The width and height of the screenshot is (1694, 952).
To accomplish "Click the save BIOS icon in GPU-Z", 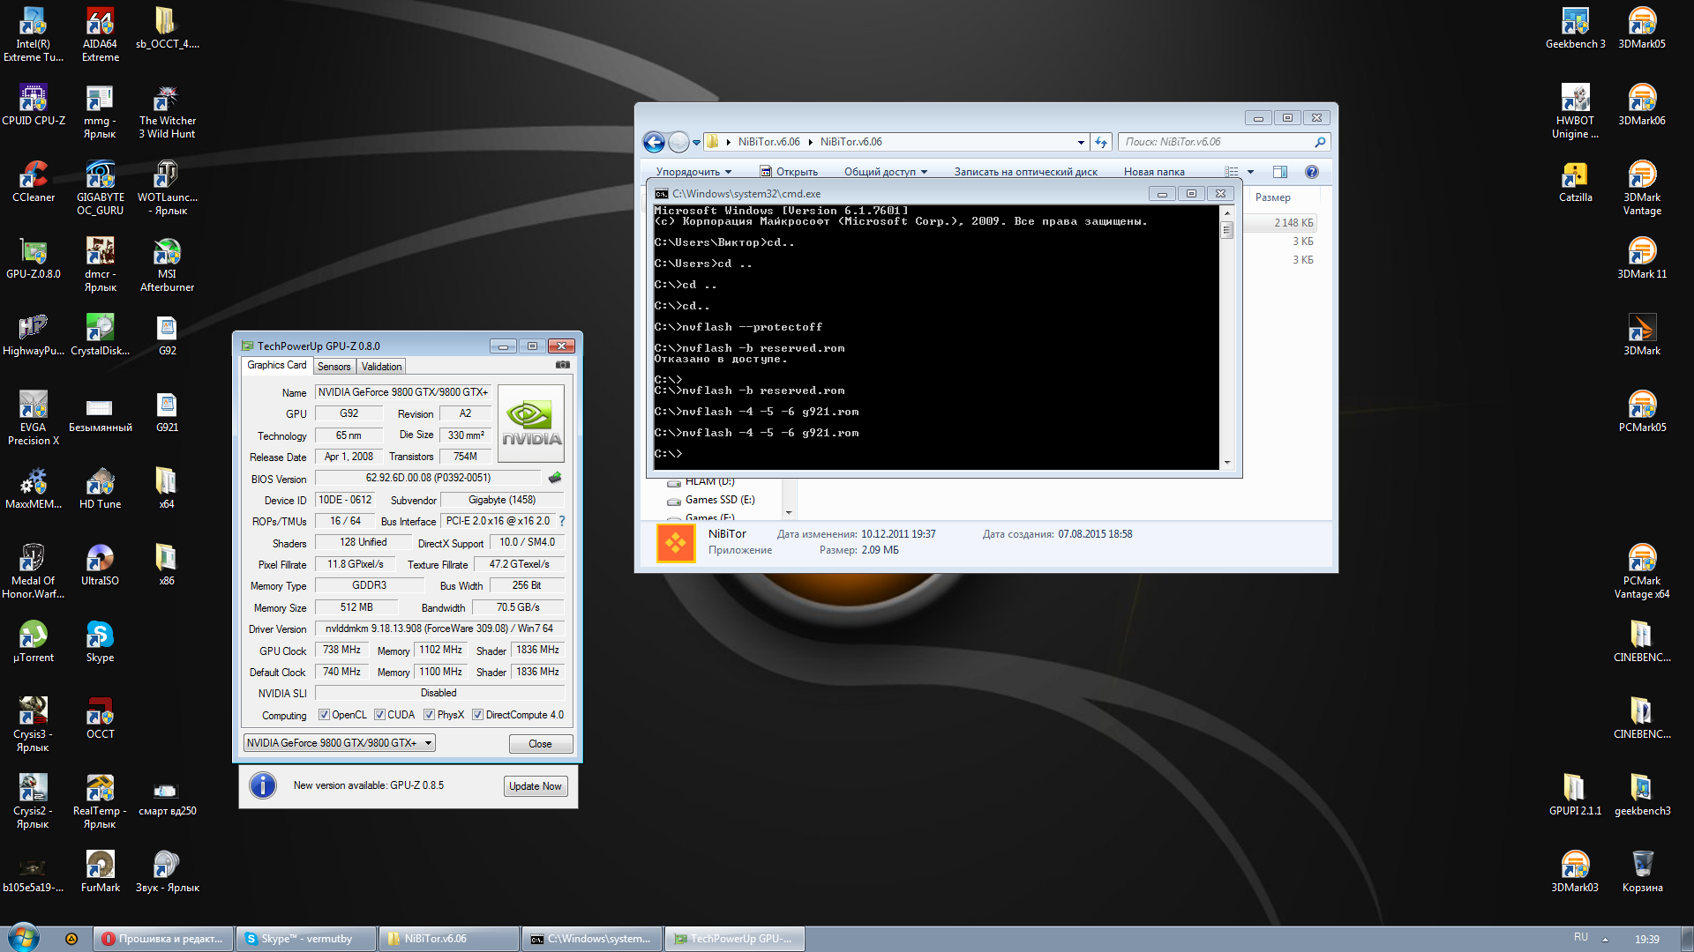I will pos(555,478).
